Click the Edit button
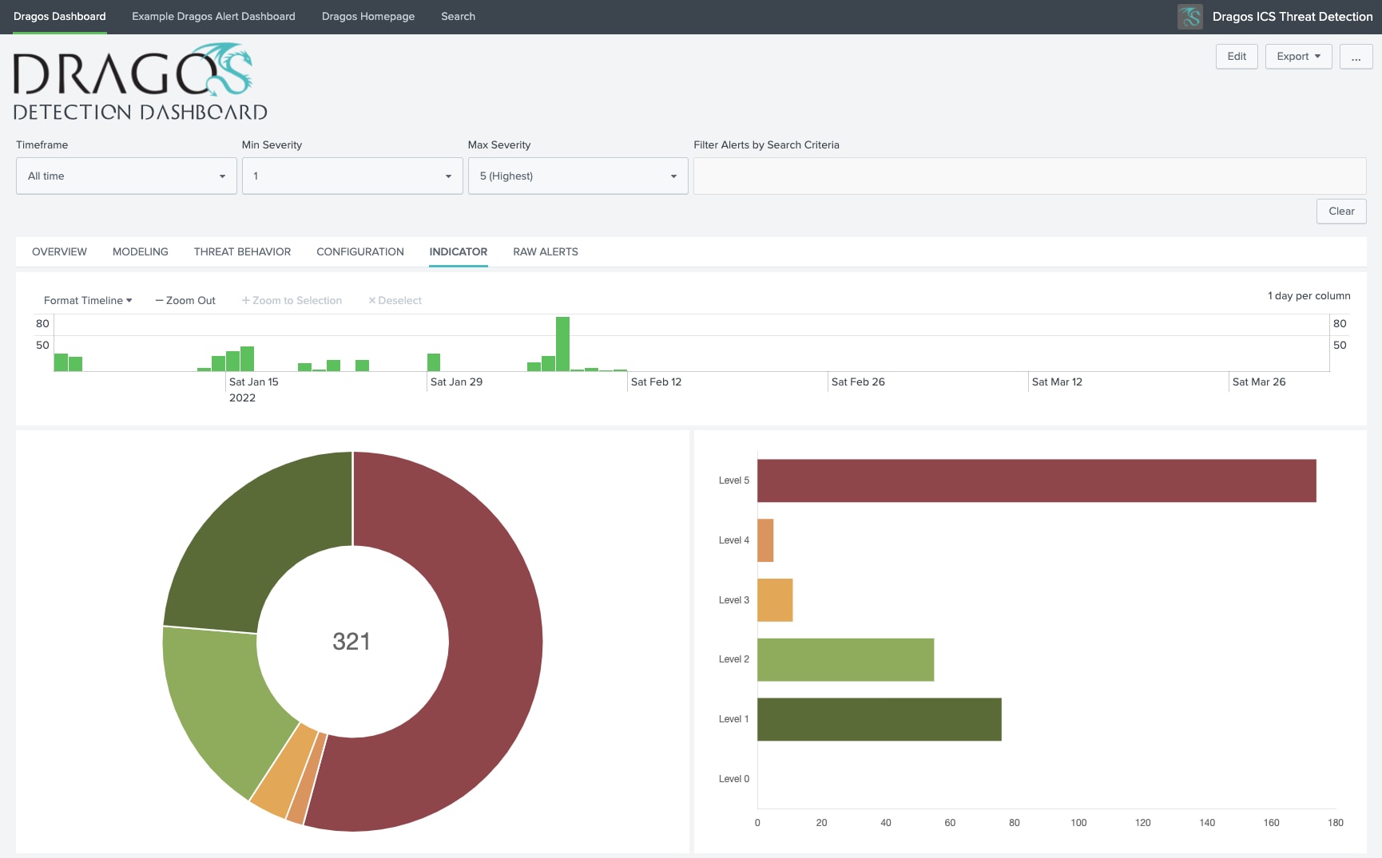This screenshot has width=1382, height=858. [1237, 57]
